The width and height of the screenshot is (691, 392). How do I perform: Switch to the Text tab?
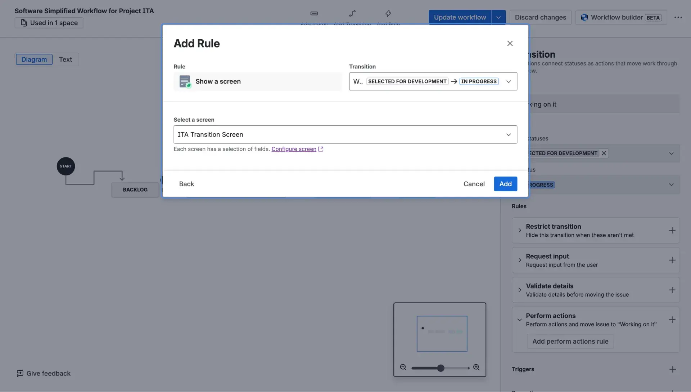point(66,59)
